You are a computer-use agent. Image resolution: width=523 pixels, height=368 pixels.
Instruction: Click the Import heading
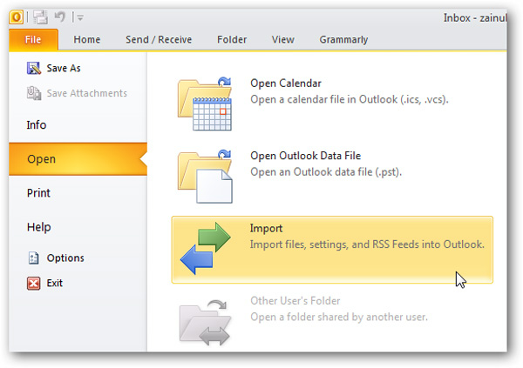267,229
